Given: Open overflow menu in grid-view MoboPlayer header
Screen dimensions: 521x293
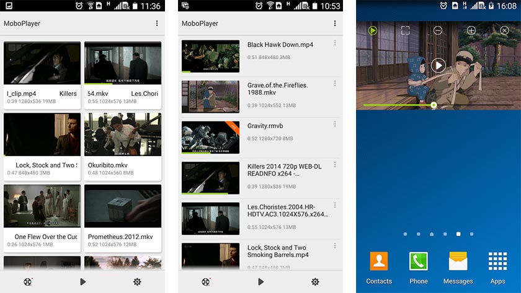Looking at the screenshot, I should 157,23.
